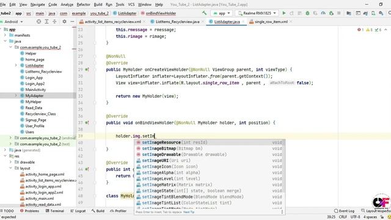Open the Android project view dropdown
Viewport: 391px width, 220px height.
(x=13, y=22)
